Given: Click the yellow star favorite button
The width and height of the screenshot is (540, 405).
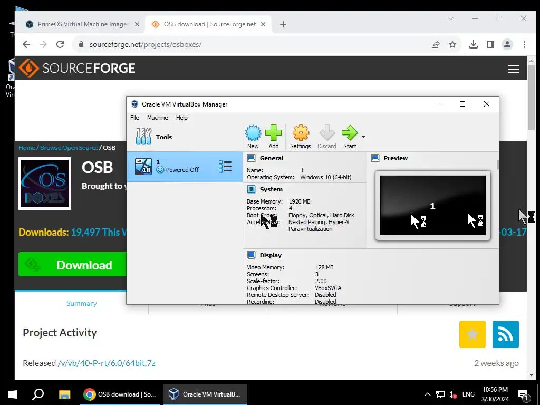Looking at the screenshot, I should pyautogui.click(x=472, y=334).
